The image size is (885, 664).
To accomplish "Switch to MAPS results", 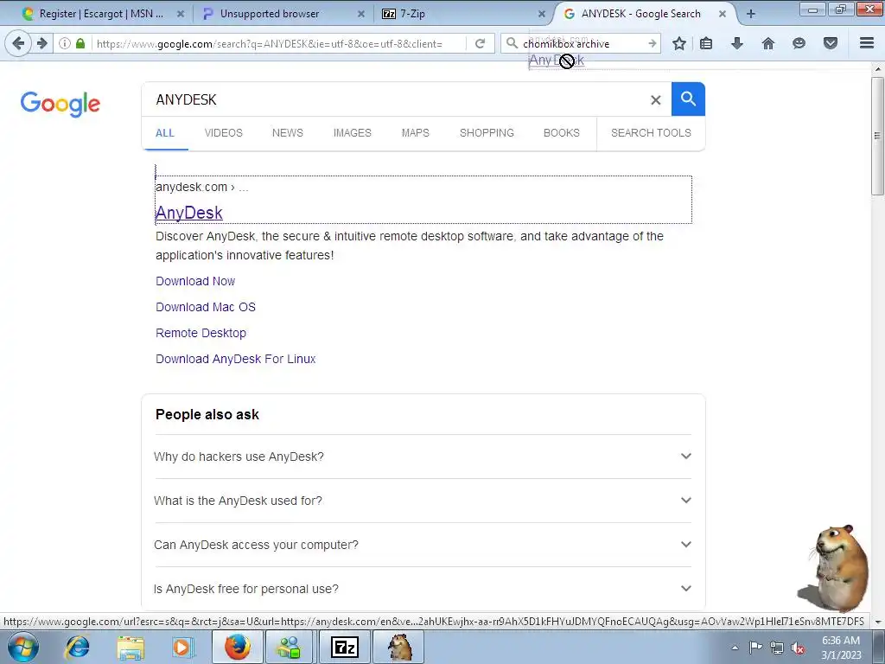I will (416, 133).
